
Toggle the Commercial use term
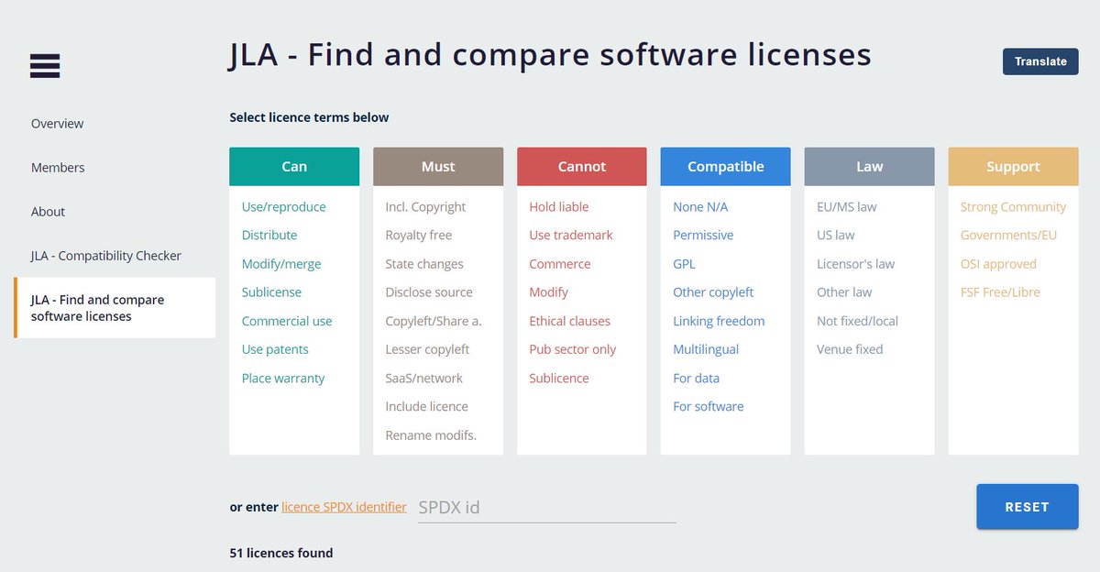287,321
